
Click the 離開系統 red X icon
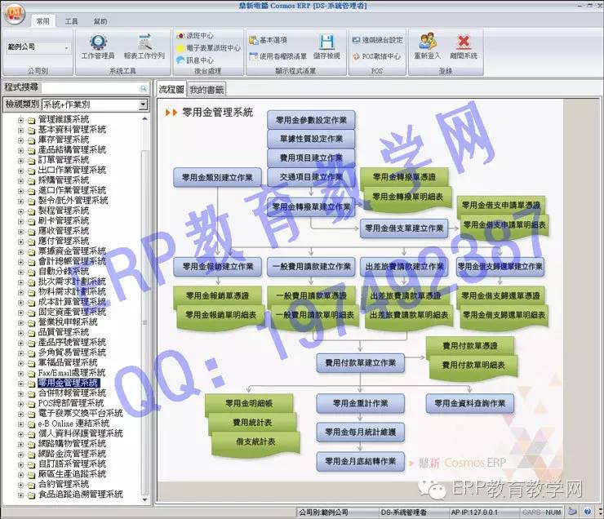[x=463, y=47]
